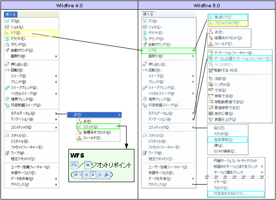The width and height of the screenshot is (276, 200).
Task: Expand 面取り submenu arrow in Wildfire 4.0
Action: (x=56, y=56)
